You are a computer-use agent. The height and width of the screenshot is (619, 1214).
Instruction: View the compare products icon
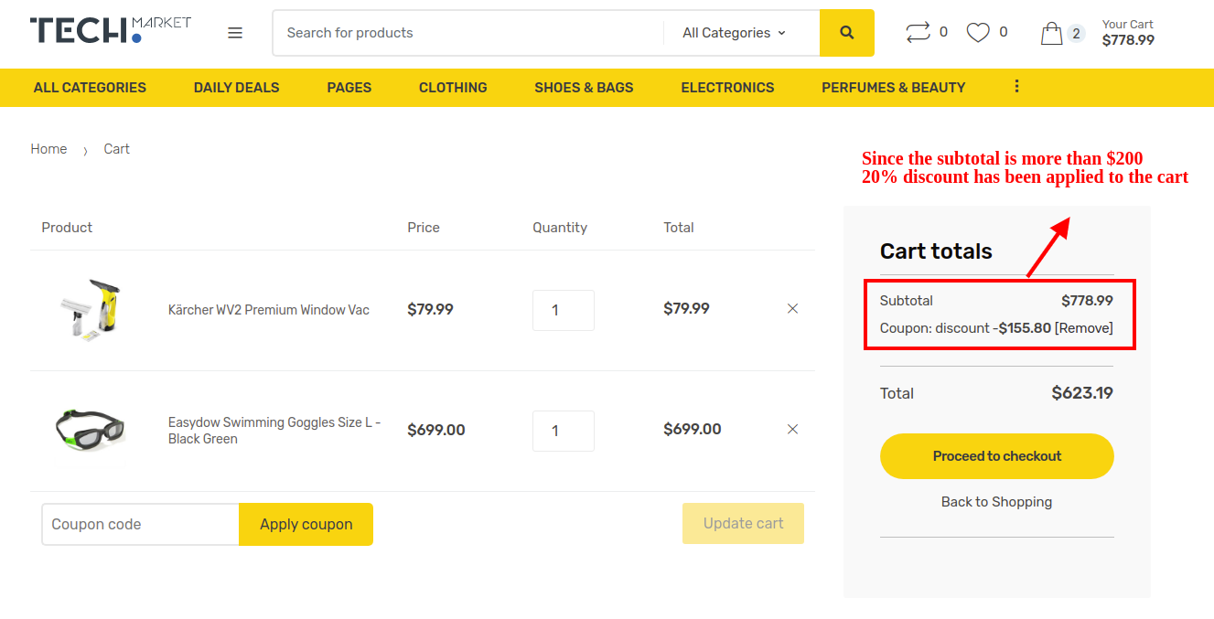pos(921,31)
